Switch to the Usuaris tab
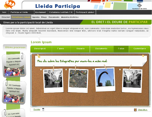This screenshot has width=152, height=117. 80,49
